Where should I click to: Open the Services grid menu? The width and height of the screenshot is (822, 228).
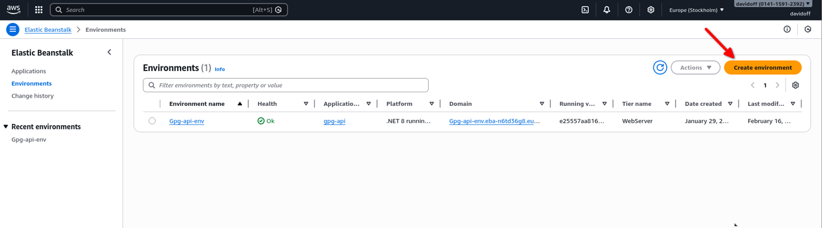click(39, 9)
